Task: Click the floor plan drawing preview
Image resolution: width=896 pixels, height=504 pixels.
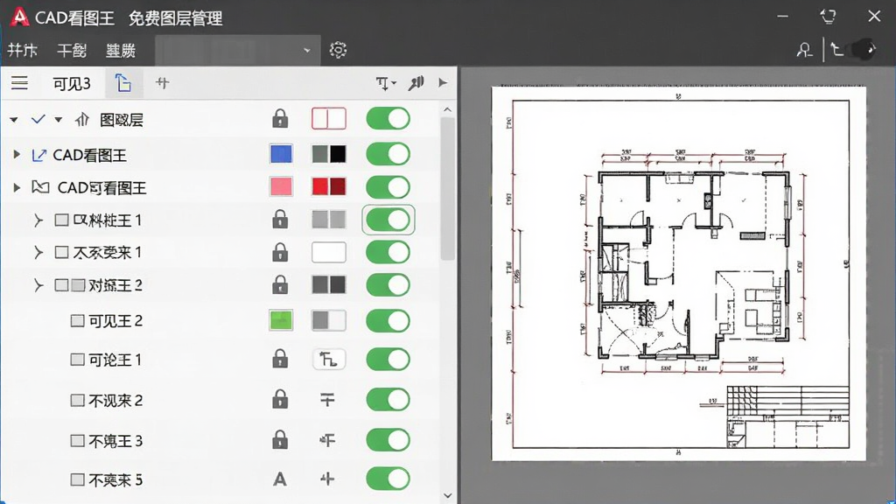Action: click(679, 273)
